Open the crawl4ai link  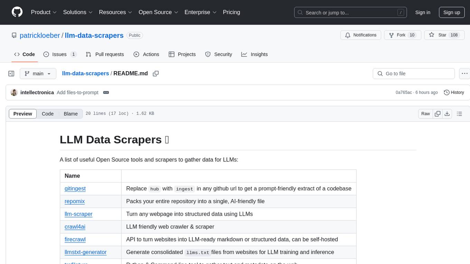75,227
